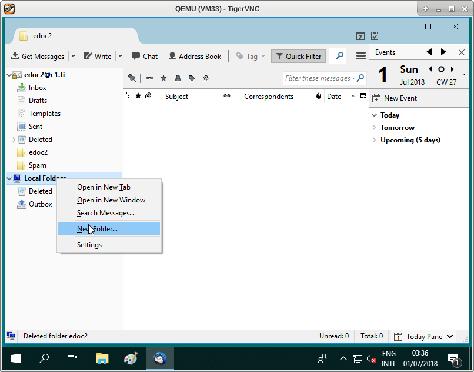474x372 pixels.
Task: Click the New Event button
Action: tap(394, 98)
